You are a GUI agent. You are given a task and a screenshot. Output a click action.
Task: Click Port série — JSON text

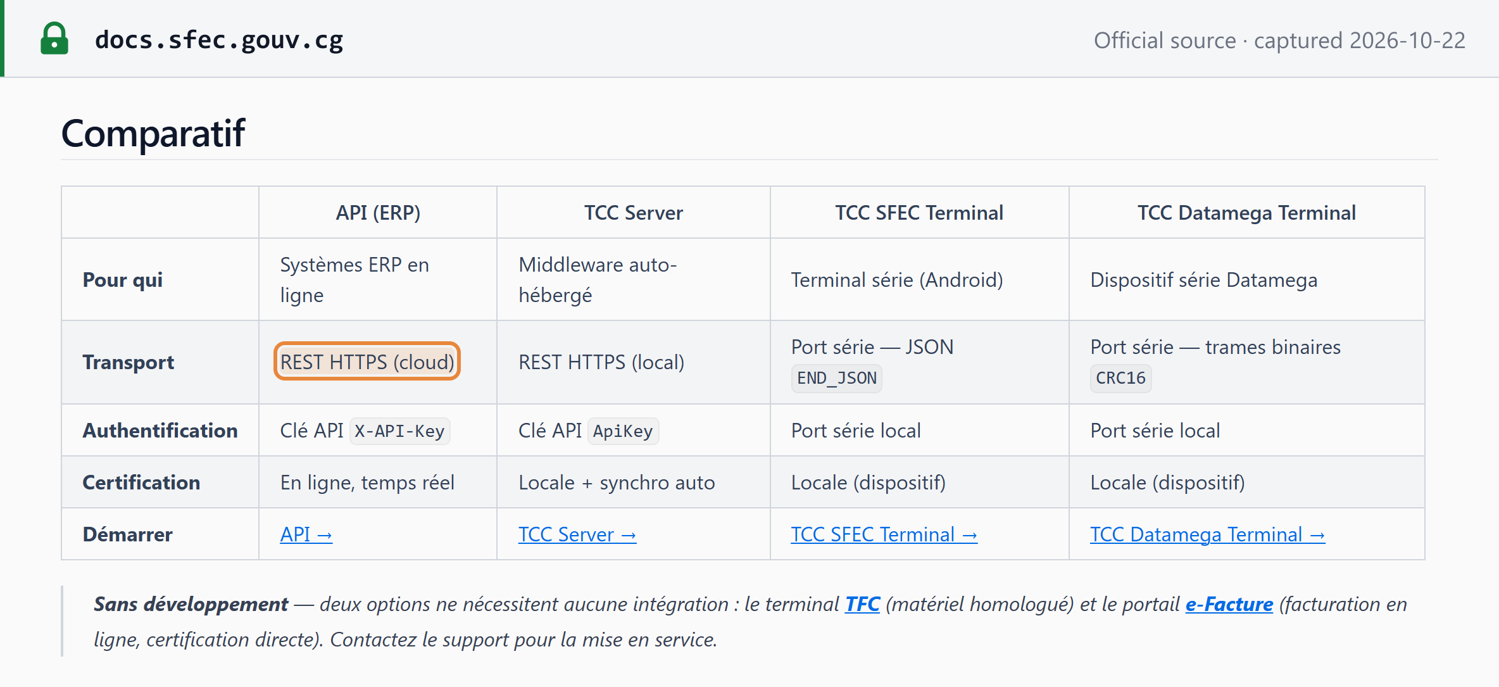pos(872,347)
